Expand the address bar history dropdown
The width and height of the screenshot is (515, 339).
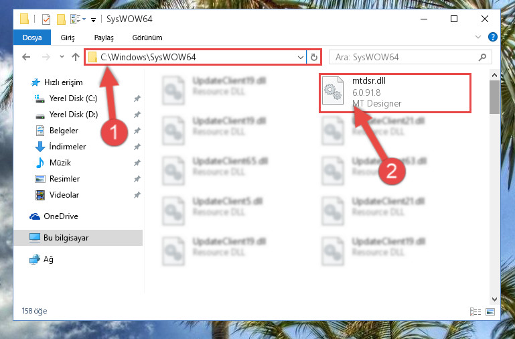[300, 58]
